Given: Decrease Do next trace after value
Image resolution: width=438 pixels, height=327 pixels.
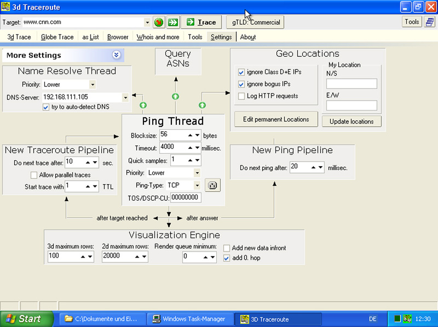Looking at the screenshot, I should click(x=95, y=162).
